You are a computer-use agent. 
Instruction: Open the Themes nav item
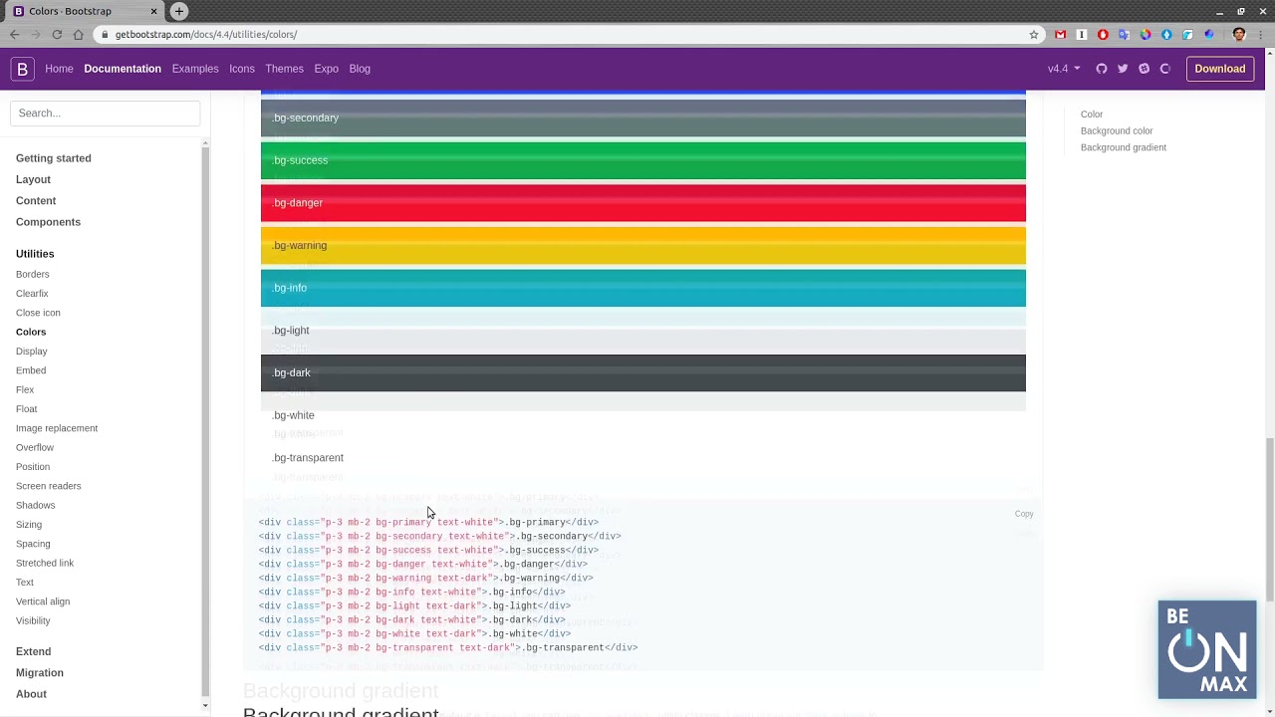[284, 69]
